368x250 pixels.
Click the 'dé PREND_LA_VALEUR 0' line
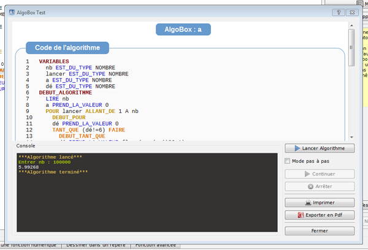(x=85, y=123)
